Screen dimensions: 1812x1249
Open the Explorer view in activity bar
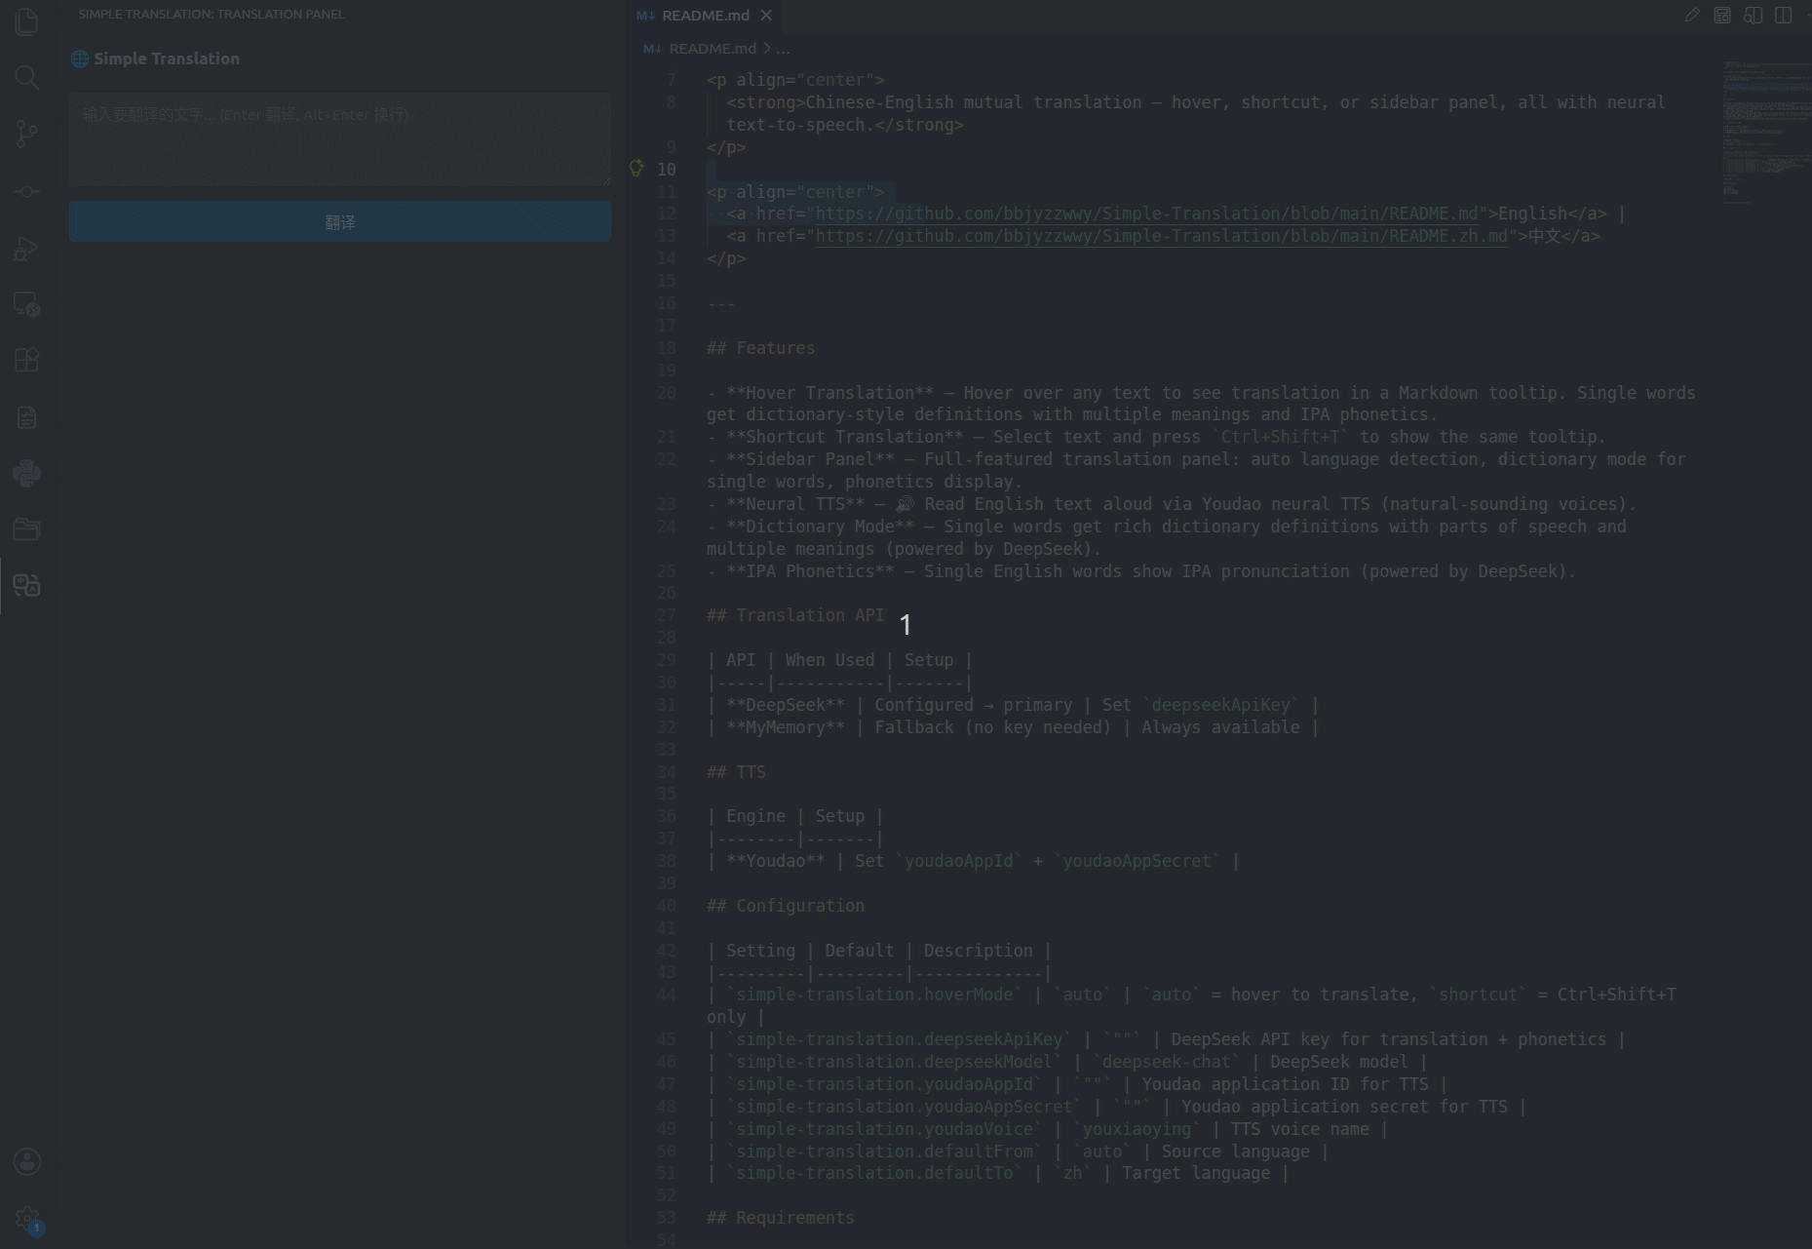27,21
